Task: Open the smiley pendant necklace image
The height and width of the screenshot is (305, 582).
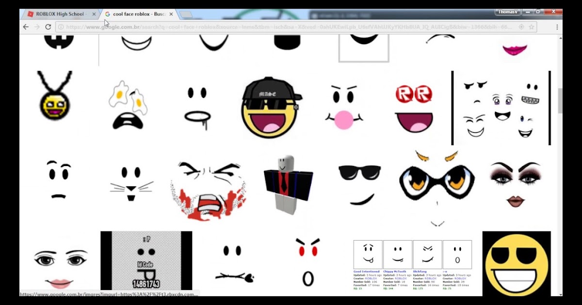Action: 54,97
